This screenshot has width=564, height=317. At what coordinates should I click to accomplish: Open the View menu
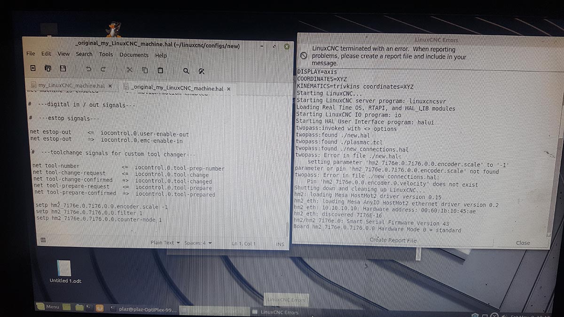coord(63,54)
